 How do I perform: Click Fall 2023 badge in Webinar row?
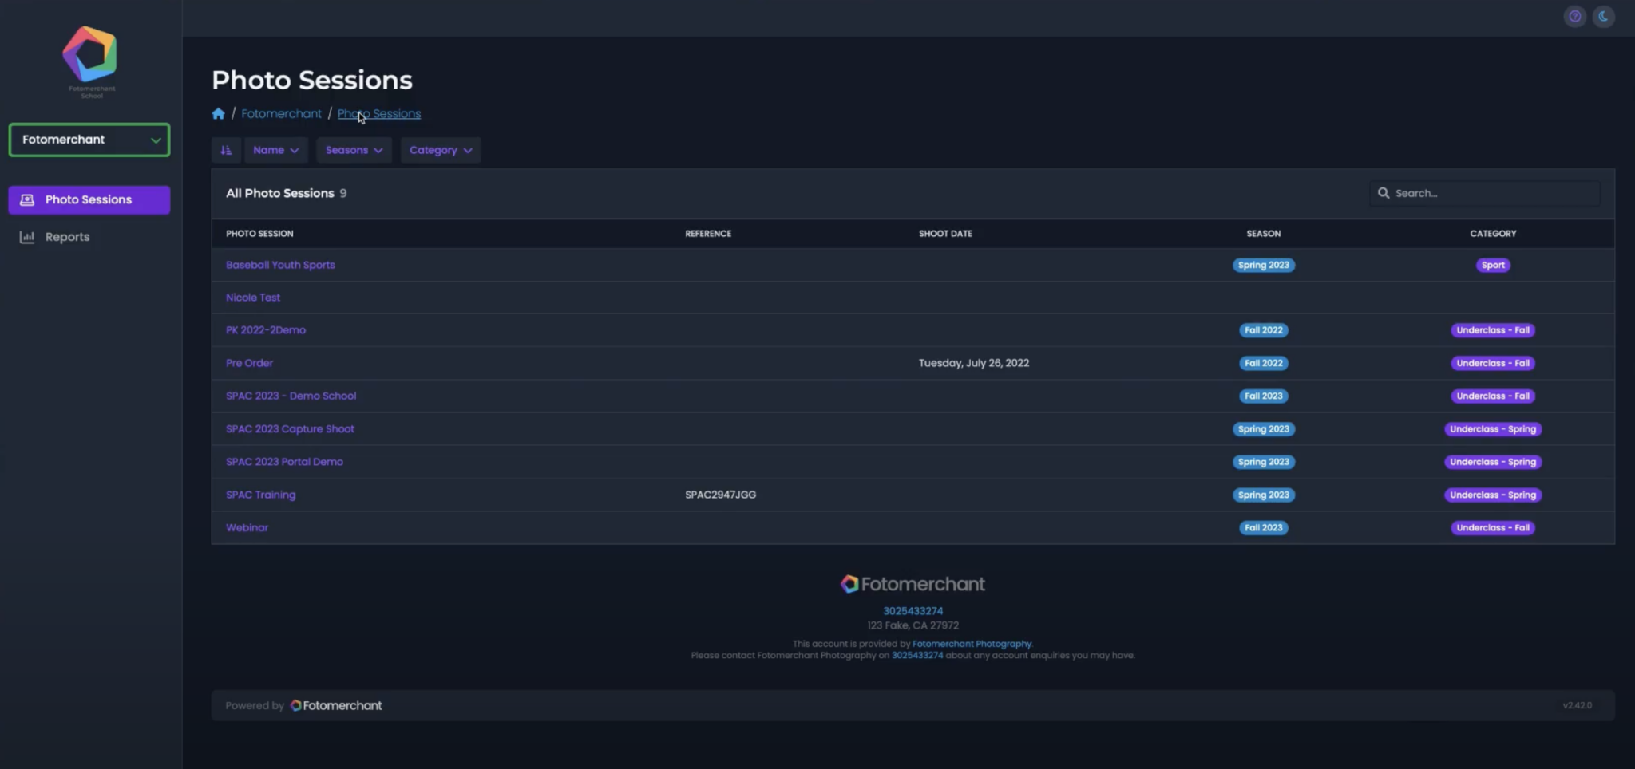pos(1264,527)
